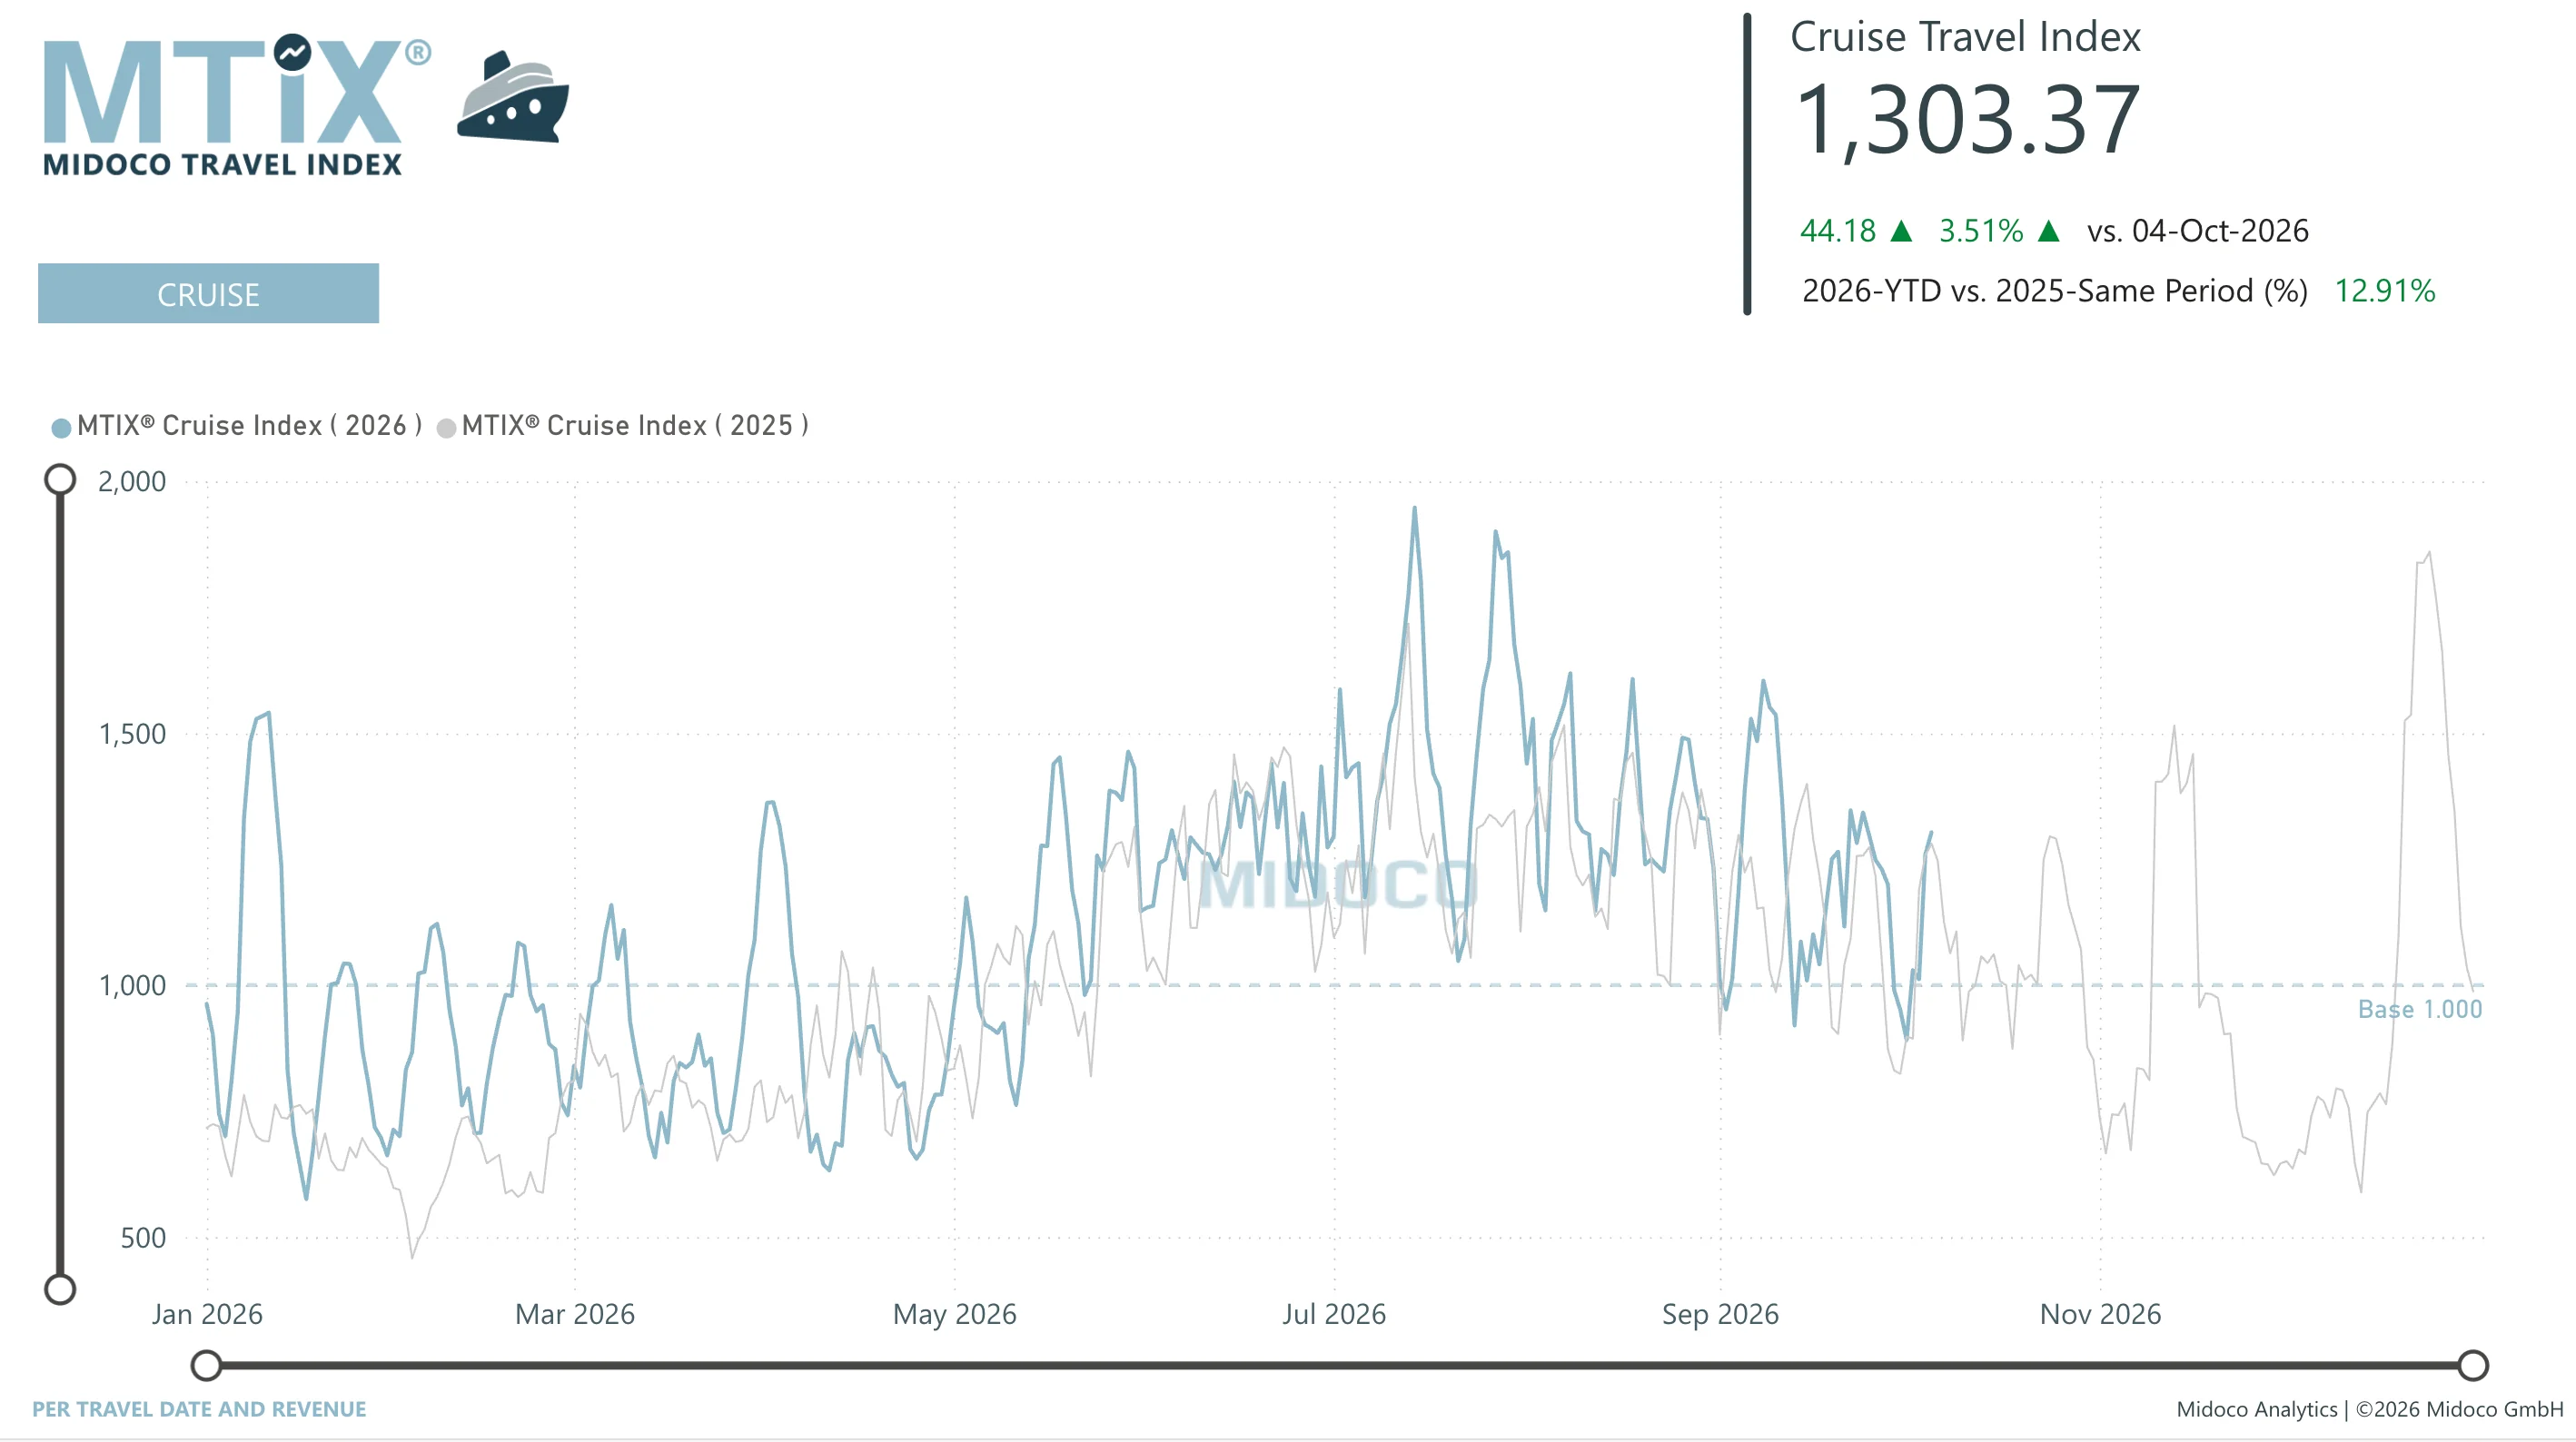Click the 1,000 y-axis label

click(132, 986)
